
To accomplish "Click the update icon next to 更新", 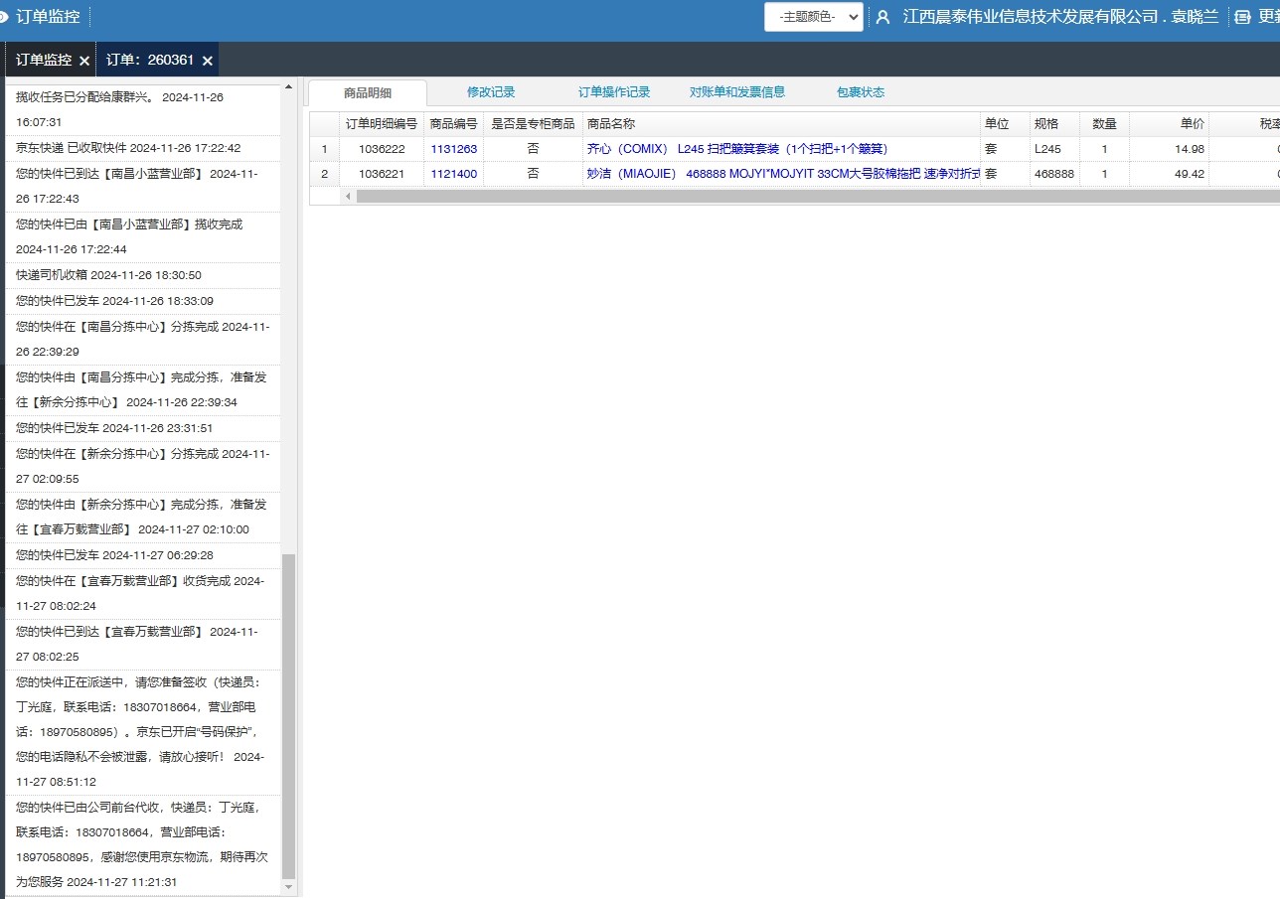I will [x=1241, y=17].
